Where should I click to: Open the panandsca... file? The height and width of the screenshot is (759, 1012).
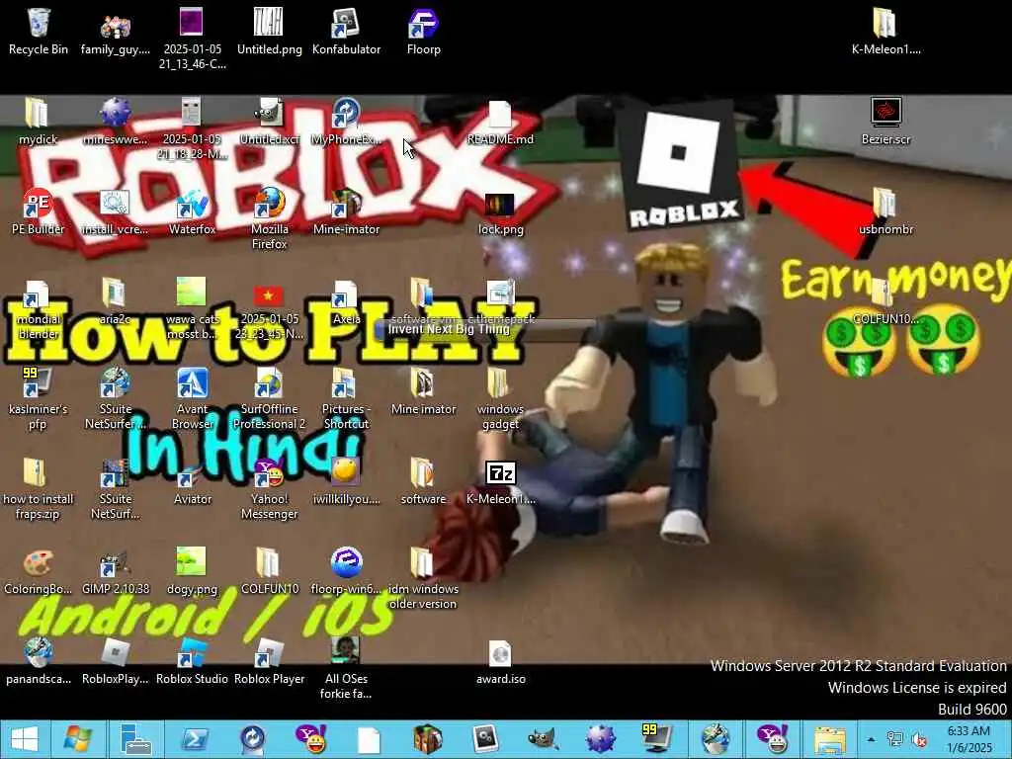[x=39, y=661]
